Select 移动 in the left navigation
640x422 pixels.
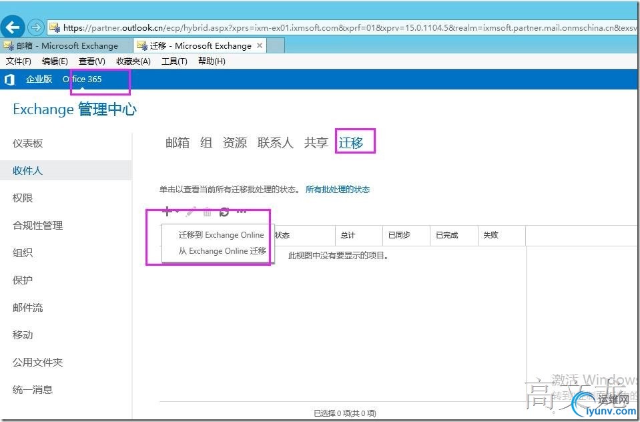point(23,335)
